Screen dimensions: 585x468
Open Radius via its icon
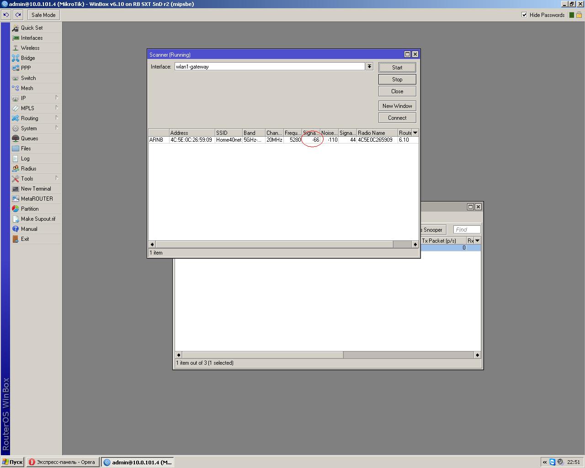pos(16,169)
